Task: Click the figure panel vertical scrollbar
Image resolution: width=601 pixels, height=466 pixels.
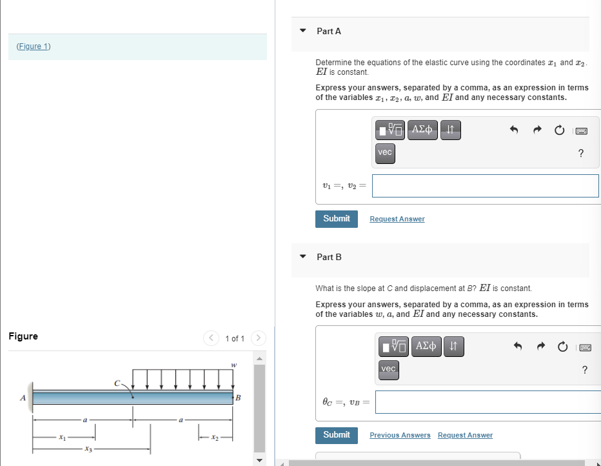Action: [259, 409]
